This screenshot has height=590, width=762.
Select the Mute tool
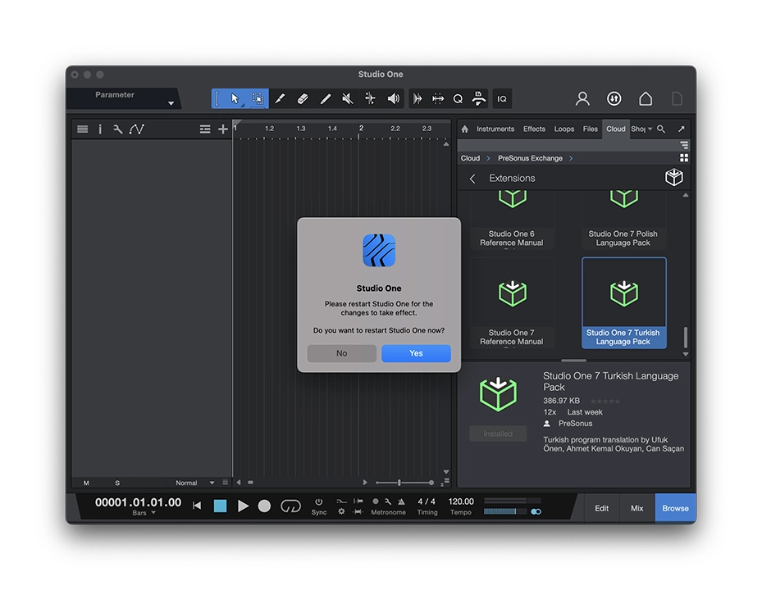(348, 98)
